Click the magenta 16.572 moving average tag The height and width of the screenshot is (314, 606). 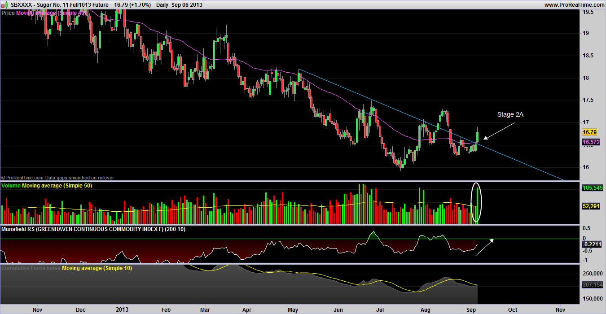pyautogui.click(x=591, y=142)
